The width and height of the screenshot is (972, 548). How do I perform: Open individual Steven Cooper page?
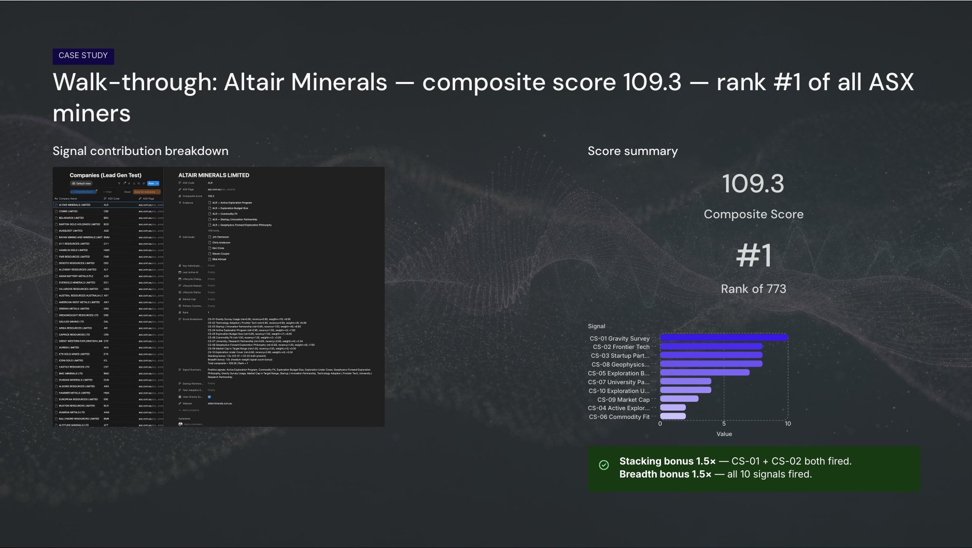(219, 254)
